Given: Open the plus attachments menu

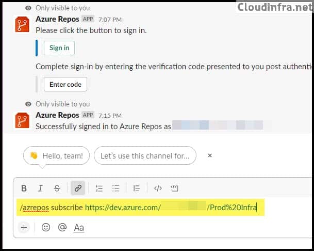Looking at the screenshot, I should [x=24, y=228].
